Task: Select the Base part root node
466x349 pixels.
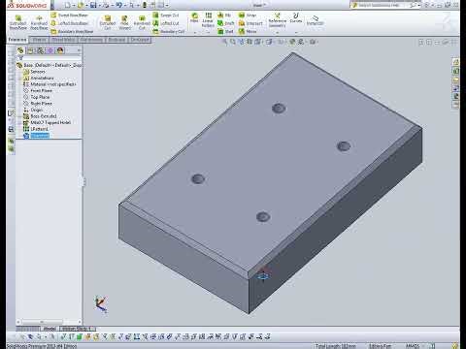Action: click(50, 65)
